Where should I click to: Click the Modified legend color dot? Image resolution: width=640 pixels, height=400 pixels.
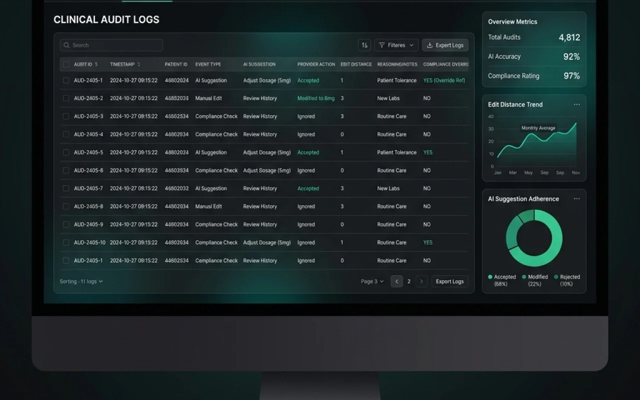click(x=524, y=277)
